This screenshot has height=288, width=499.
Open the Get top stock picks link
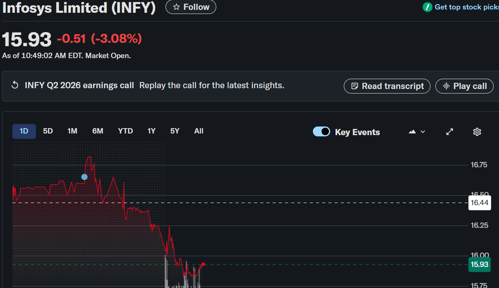466,7
